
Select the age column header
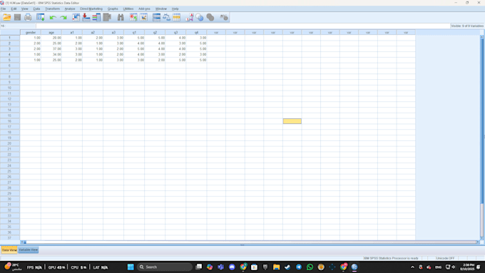pos(51,33)
